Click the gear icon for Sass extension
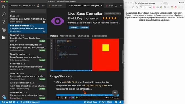The height and width of the screenshot is (104, 185). [44, 22]
